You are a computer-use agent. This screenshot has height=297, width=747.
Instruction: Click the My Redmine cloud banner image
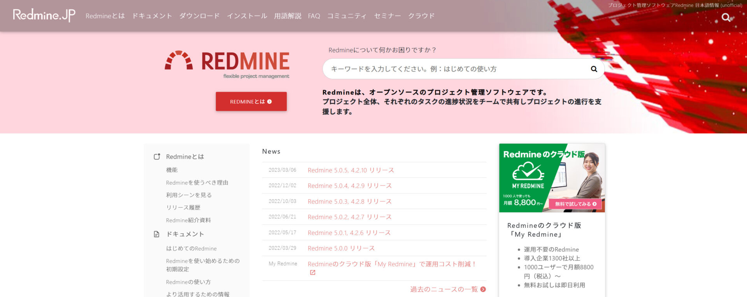click(x=552, y=178)
